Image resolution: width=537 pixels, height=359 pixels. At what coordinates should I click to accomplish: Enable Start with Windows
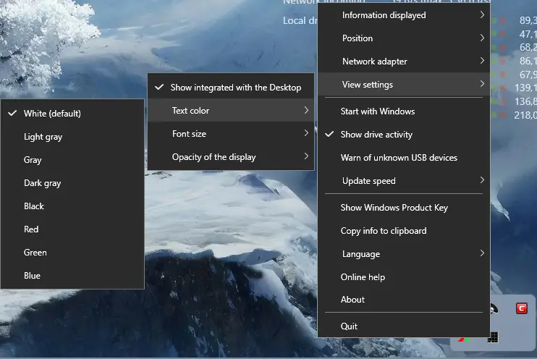coord(403,111)
